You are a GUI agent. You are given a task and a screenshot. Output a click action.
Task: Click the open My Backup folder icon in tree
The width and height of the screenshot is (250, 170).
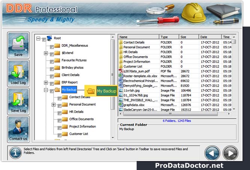click(57, 90)
